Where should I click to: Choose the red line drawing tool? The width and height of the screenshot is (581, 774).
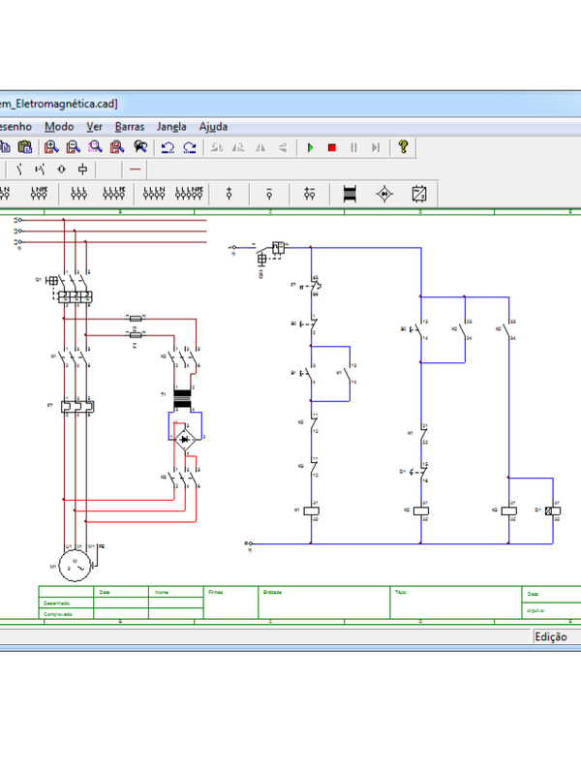tap(135, 169)
